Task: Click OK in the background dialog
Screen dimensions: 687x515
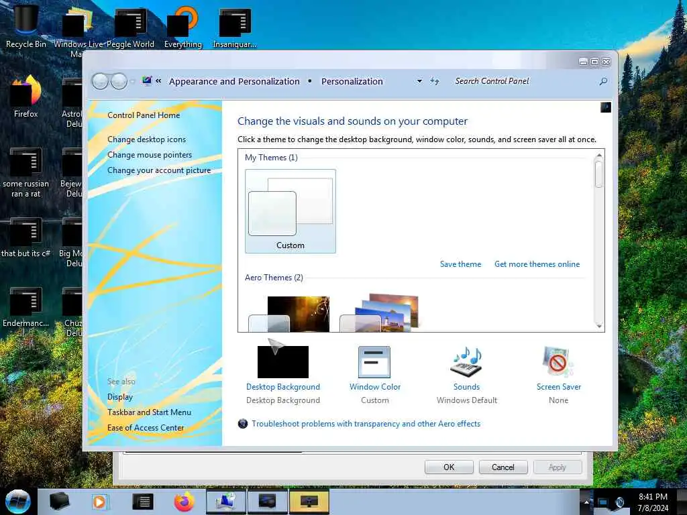Action: (449, 467)
